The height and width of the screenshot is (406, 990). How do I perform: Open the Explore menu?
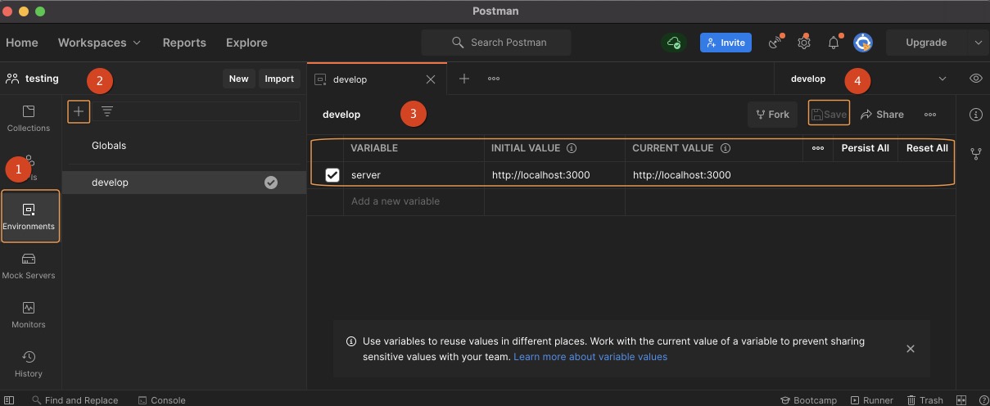[x=246, y=43]
